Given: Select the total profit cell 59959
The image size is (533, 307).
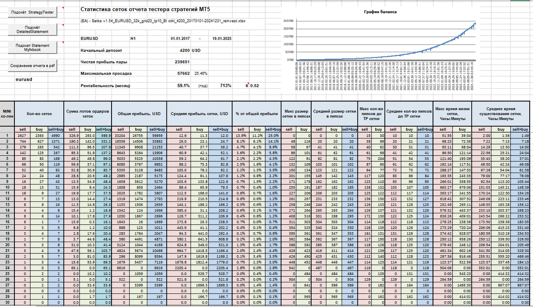Looking at the screenshot, I should [x=157, y=135].
